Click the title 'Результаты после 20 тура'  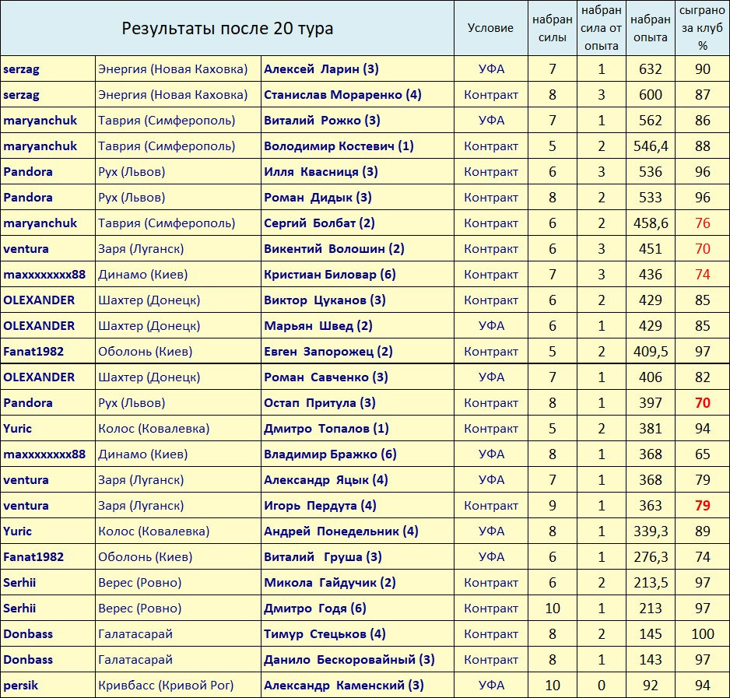[227, 29]
